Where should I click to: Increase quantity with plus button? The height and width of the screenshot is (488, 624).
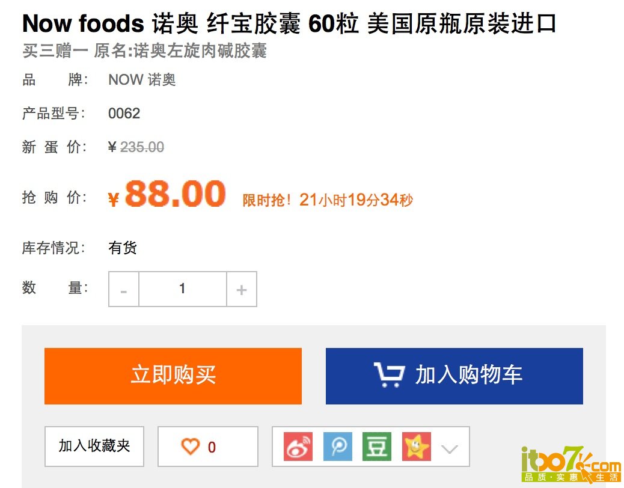pos(242,289)
